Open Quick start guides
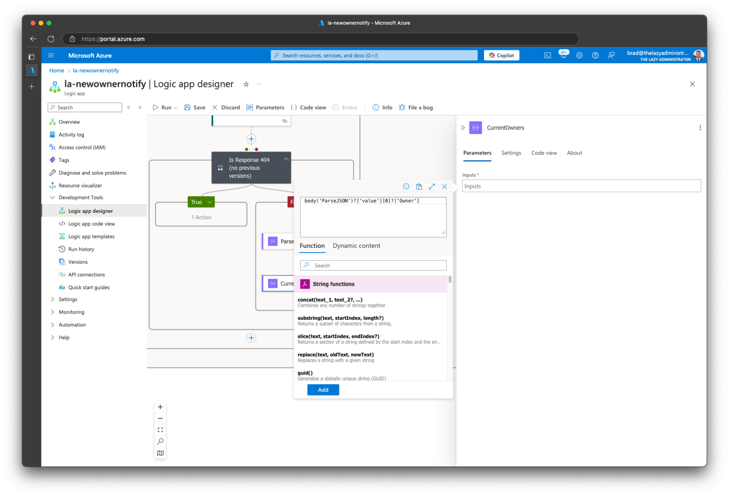 (89, 288)
